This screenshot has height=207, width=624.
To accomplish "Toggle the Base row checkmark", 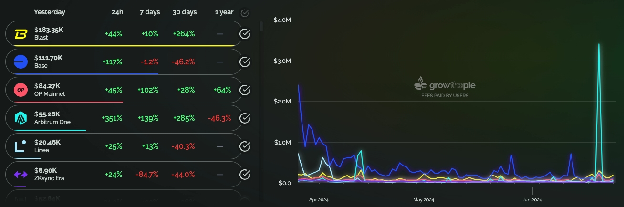I will pos(245,62).
